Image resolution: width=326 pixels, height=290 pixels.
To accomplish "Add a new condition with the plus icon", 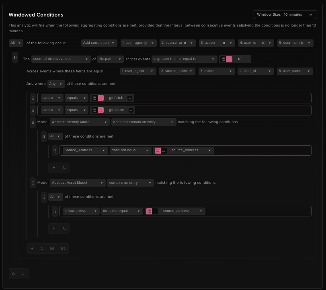I will 32,248.
